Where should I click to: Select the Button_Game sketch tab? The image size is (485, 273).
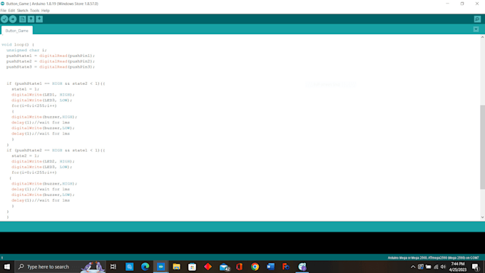tap(16, 31)
